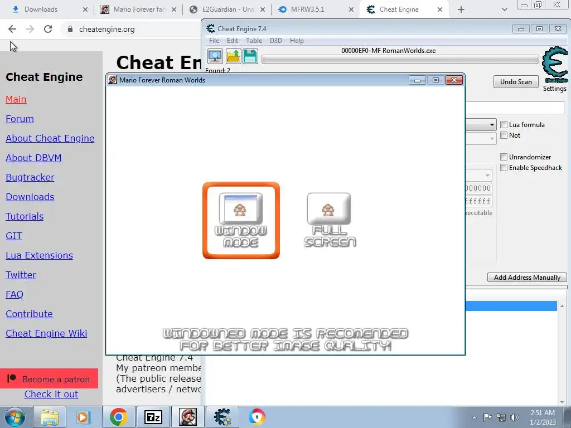Enable Unrandomizer checkbox

click(504, 157)
